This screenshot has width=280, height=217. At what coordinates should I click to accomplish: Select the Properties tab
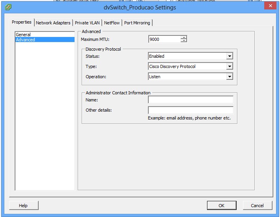point(22,22)
